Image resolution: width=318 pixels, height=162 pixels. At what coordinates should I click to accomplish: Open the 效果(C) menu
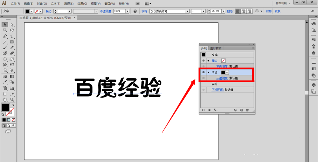point(82,4)
